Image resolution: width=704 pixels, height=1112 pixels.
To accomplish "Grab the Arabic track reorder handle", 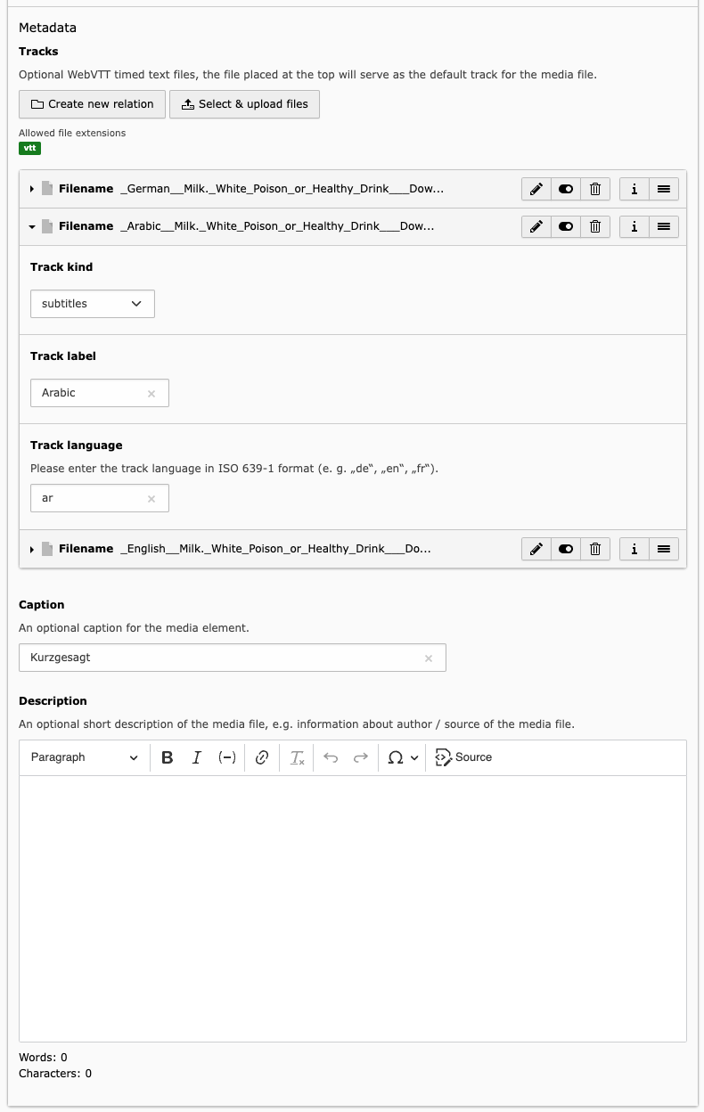I will tap(663, 226).
